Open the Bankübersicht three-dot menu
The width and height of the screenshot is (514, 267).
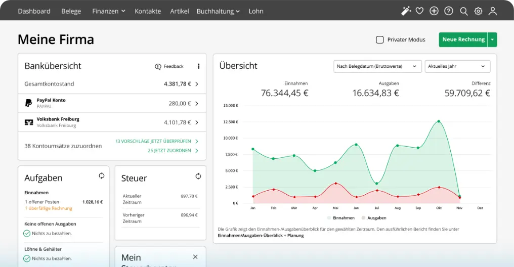click(x=198, y=66)
